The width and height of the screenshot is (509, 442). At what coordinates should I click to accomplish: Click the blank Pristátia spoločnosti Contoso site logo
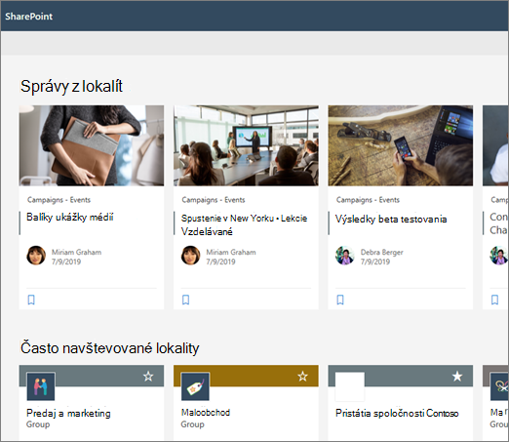click(350, 386)
